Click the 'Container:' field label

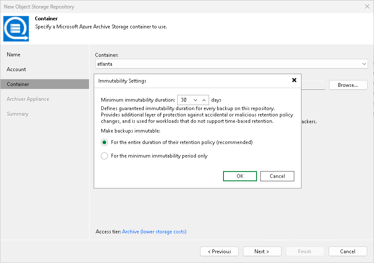106,55
